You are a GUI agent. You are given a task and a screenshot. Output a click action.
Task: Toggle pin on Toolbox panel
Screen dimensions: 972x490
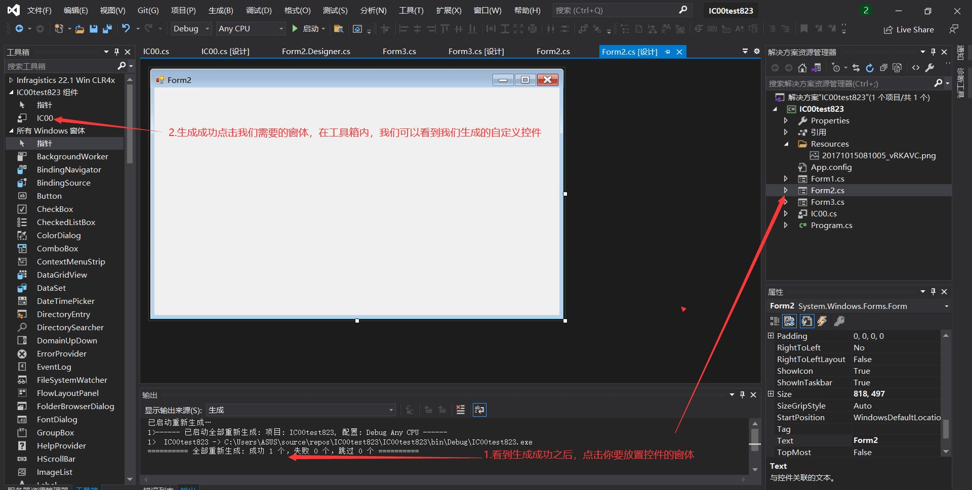point(117,52)
